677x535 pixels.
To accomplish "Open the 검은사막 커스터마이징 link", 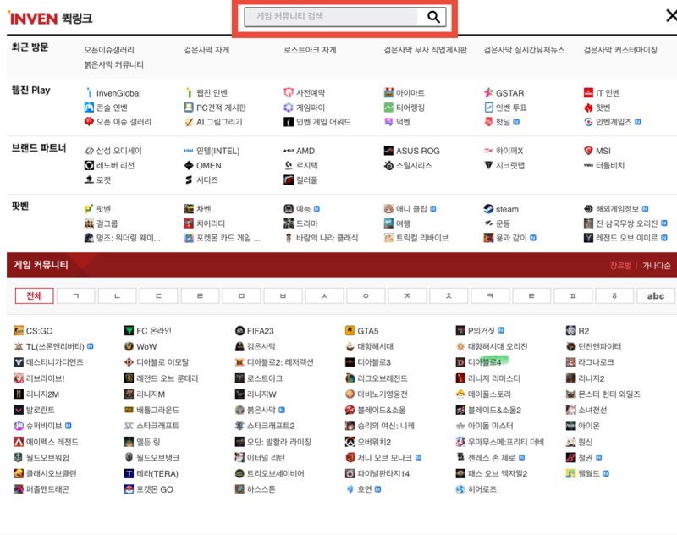I will click(x=620, y=50).
